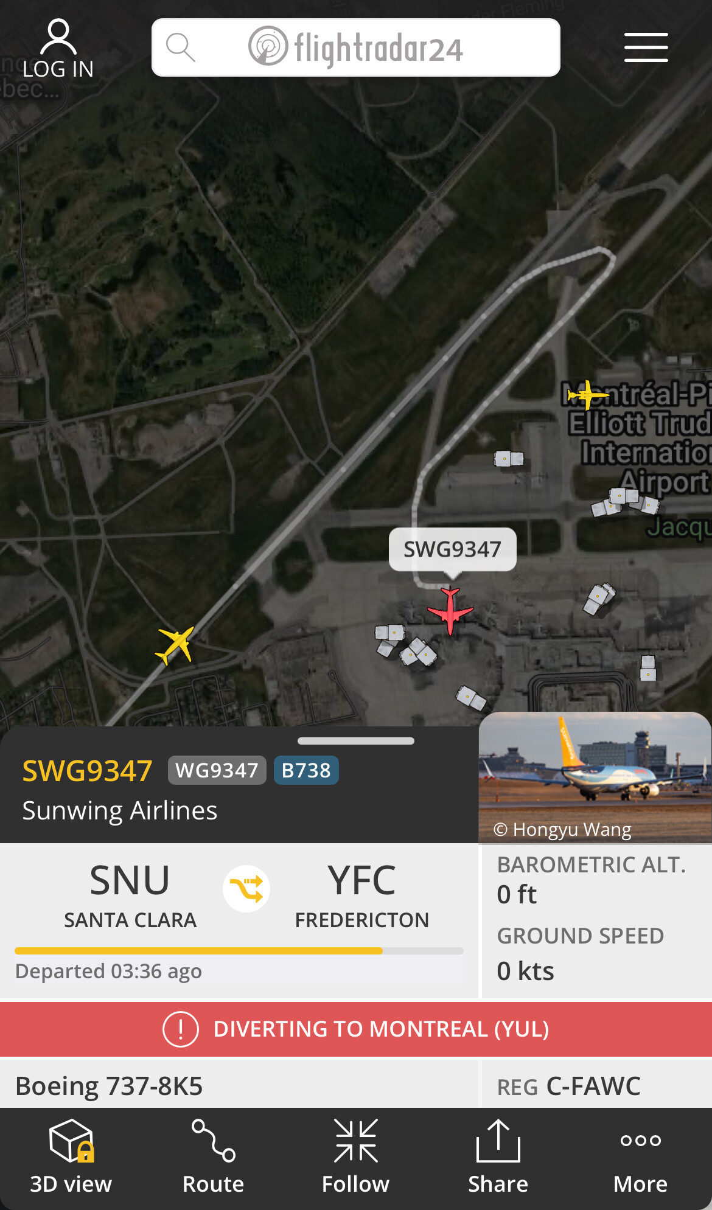Click the flight progress bar

(239, 951)
